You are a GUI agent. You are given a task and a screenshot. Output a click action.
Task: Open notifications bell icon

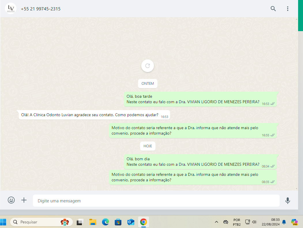(x=284, y=222)
